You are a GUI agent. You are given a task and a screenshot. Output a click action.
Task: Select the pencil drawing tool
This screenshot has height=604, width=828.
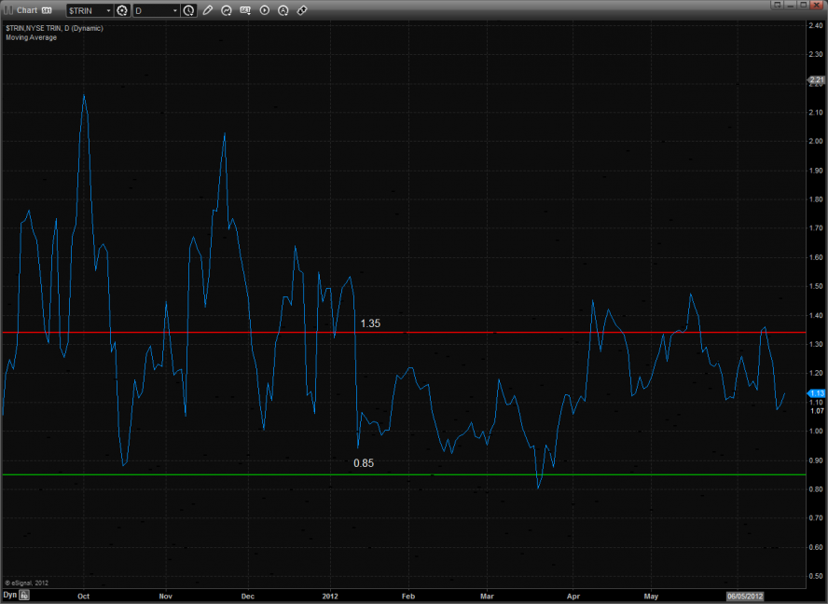click(208, 10)
